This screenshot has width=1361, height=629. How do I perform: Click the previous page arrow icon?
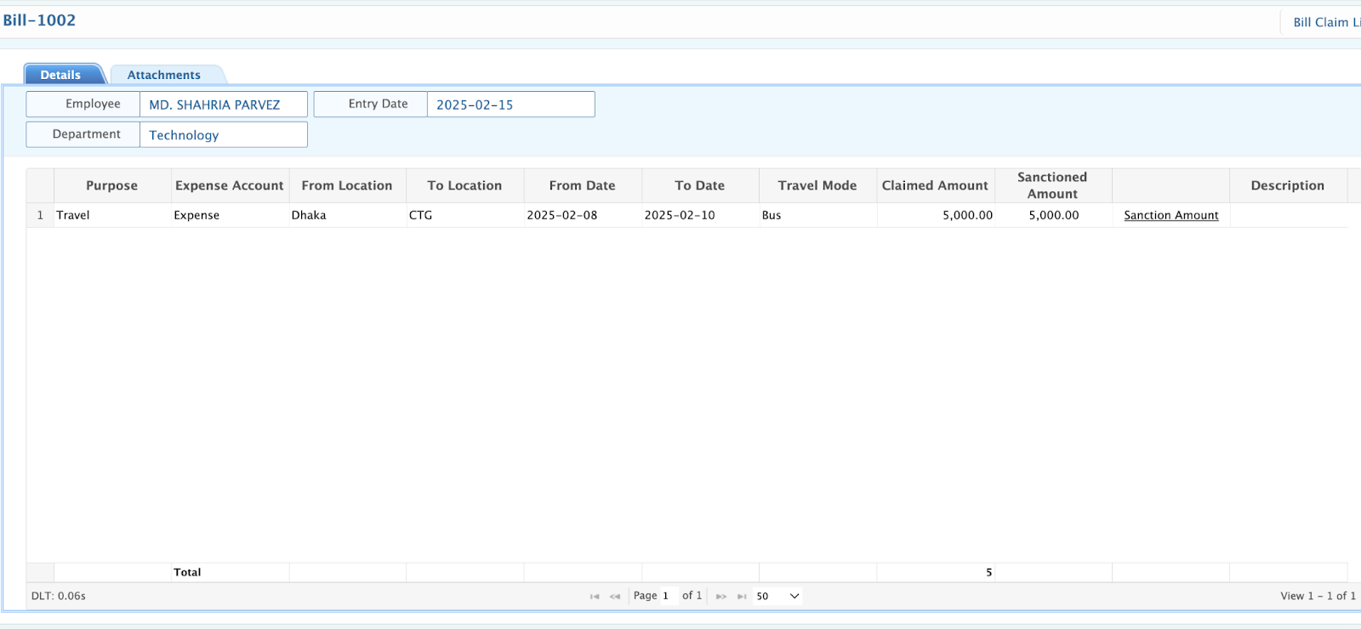click(x=615, y=597)
